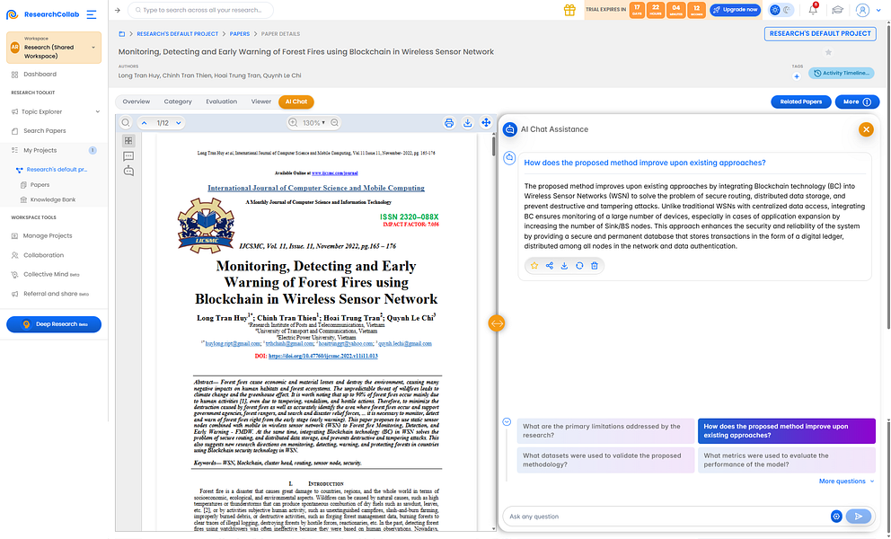The height and width of the screenshot is (539, 891).
Task: Open the 130% zoom level dropdown
Action: (310, 123)
